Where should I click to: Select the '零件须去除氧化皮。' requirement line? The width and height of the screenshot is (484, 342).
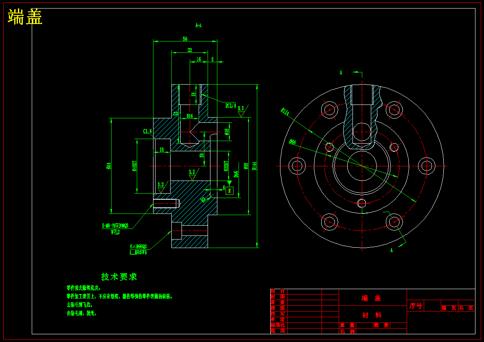(x=84, y=288)
